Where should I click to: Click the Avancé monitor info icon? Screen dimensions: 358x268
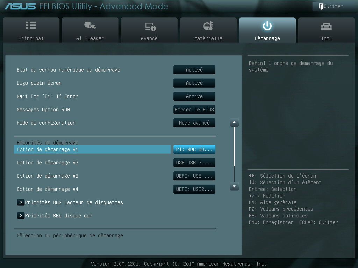(x=150, y=27)
